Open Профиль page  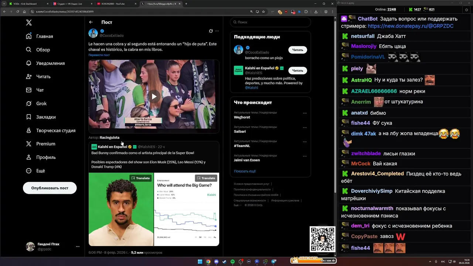click(x=41, y=157)
